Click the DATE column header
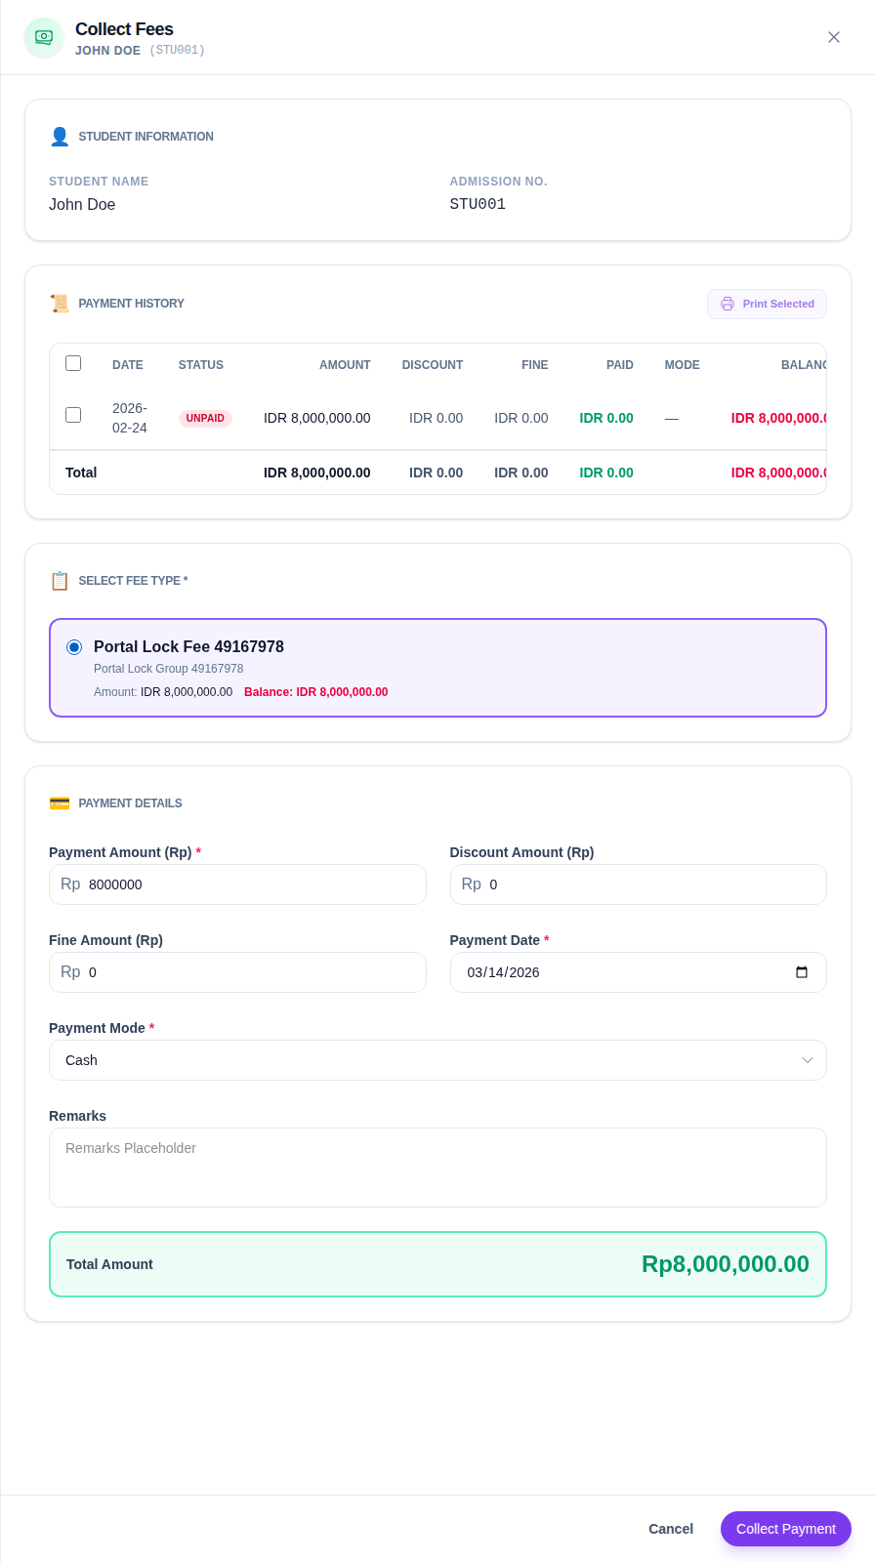 (x=128, y=365)
